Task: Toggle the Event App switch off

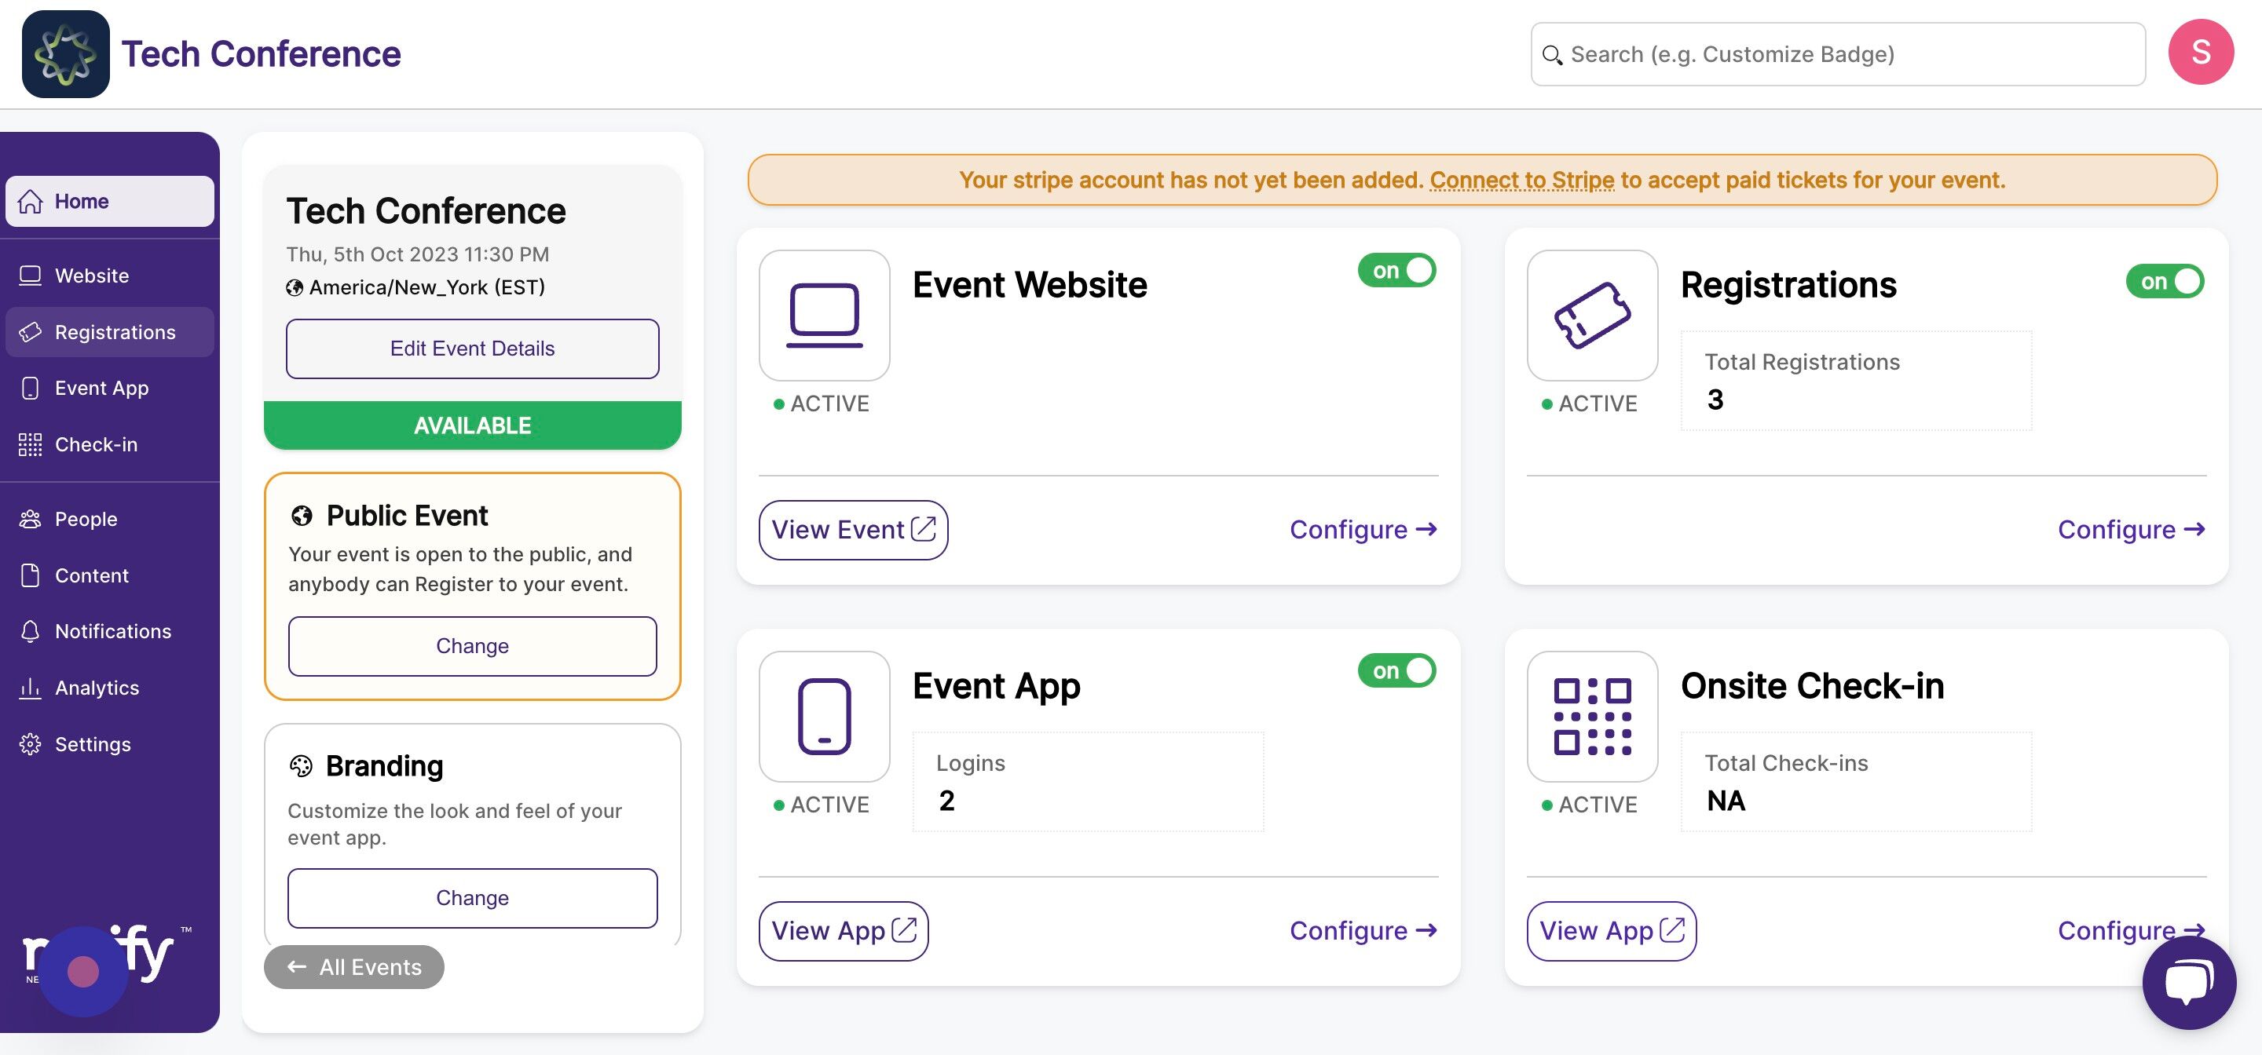Action: pos(1396,670)
